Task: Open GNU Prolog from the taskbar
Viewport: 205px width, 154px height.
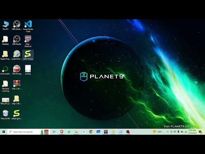Action: [x=113, y=132]
